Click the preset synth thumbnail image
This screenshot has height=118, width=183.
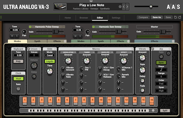pos(60,7)
